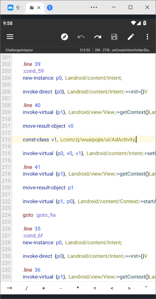Redo the edit with the forward arrow
Image resolution: width=156 pixels, height=299 pixels.
point(98,37)
